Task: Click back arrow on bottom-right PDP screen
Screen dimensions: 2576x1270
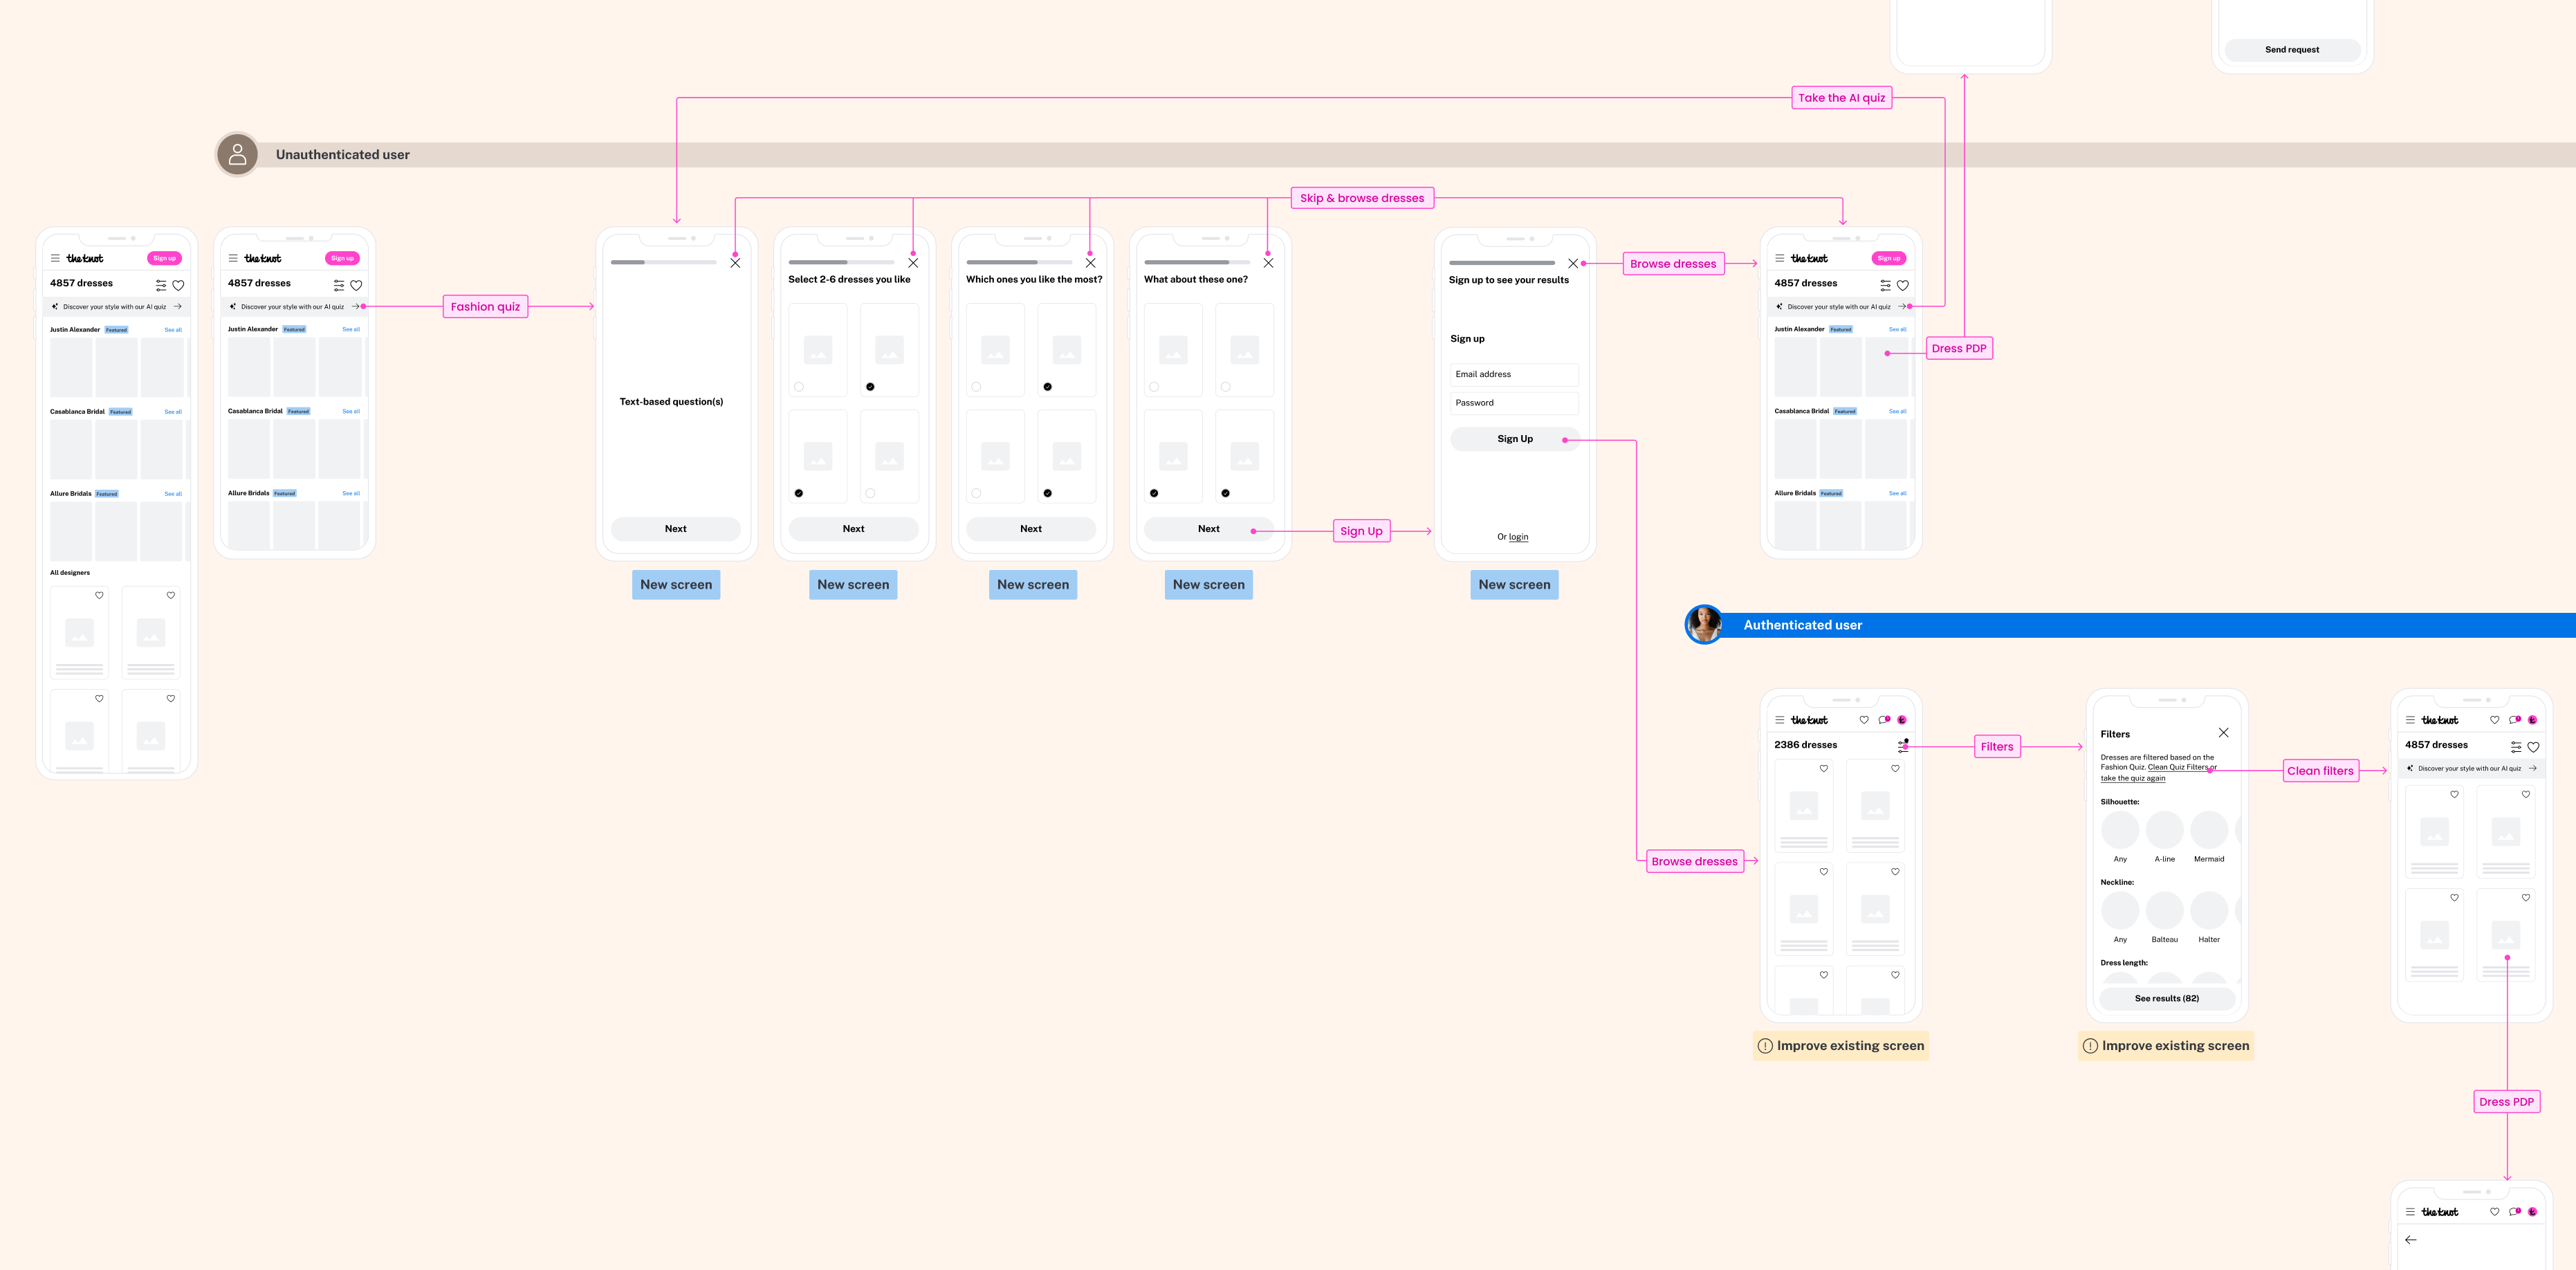Action: (2410, 1240)
